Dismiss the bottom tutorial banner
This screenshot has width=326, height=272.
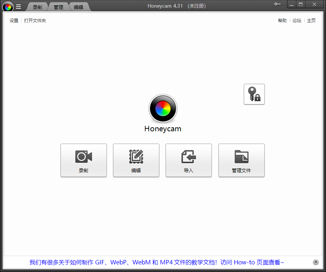point(315,262)
